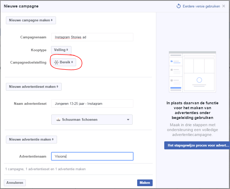The image size is (230, 189).
Task: Click the guided creation layout illustration
Action: click(192, 72)
